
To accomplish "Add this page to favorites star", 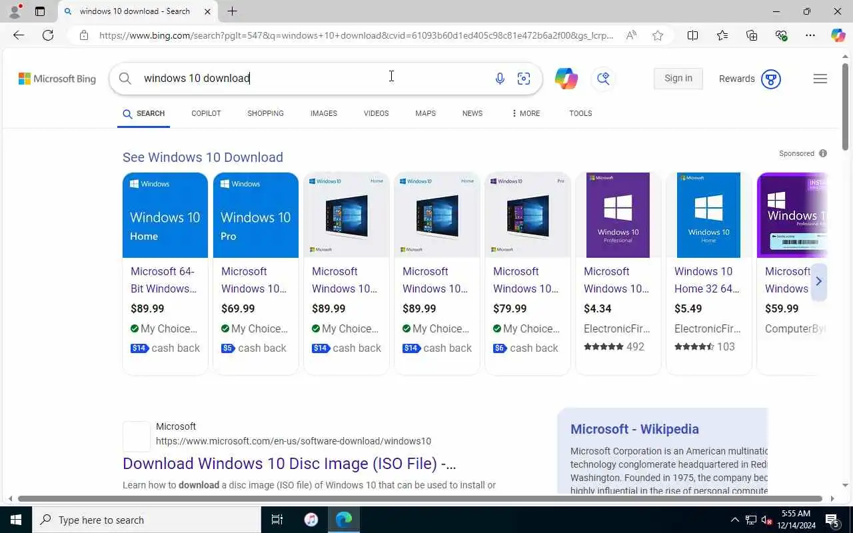I will click(658, 35).
